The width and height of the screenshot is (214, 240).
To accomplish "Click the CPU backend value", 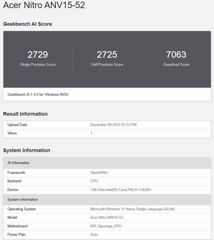I will pyautogui.click(x=94, y=181).
